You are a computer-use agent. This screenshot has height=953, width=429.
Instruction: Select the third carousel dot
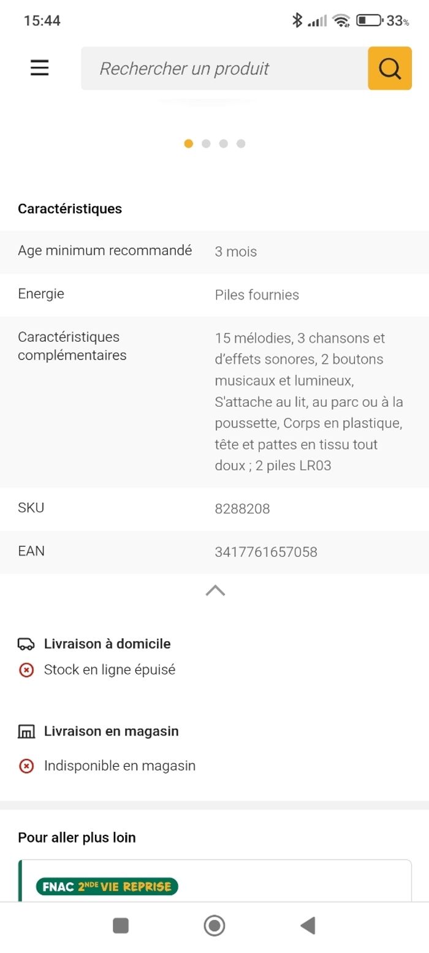223,143
